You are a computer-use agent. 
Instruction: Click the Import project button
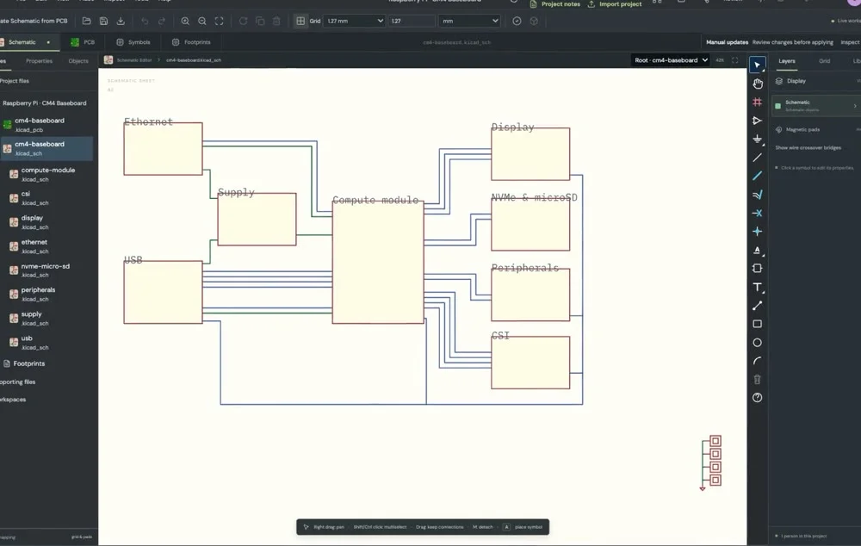pos(615,3)
